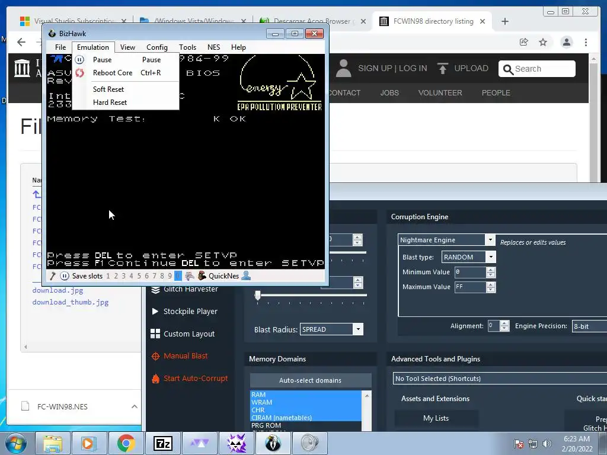The image size is (607, 455).
Task: Click the Minimum Value field
Action: click(x=470, y=272)
